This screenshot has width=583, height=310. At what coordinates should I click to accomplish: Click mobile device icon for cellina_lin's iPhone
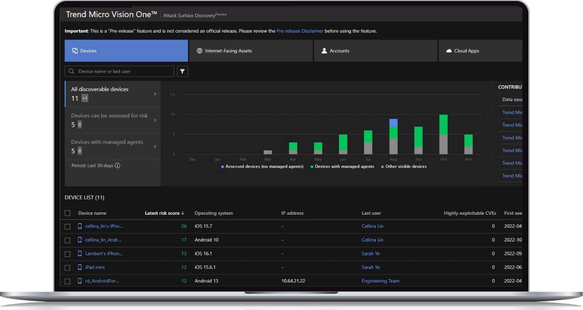80,226
